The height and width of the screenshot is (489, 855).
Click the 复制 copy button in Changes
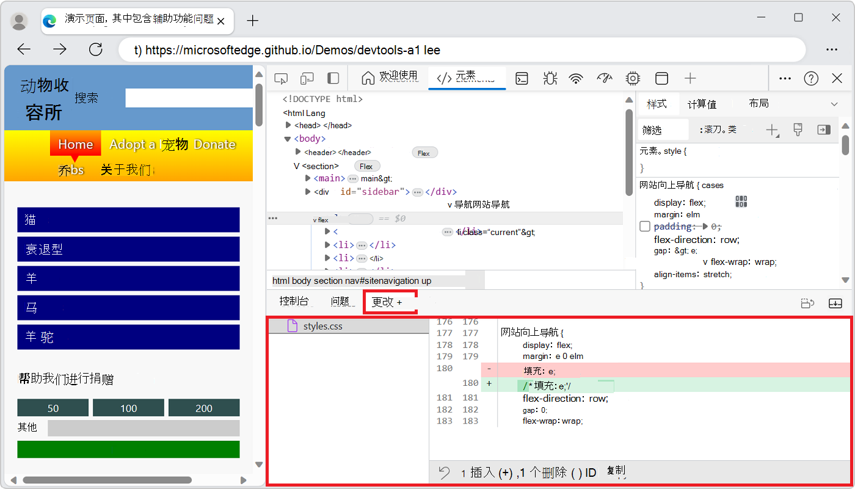click(x=616, y=471)
